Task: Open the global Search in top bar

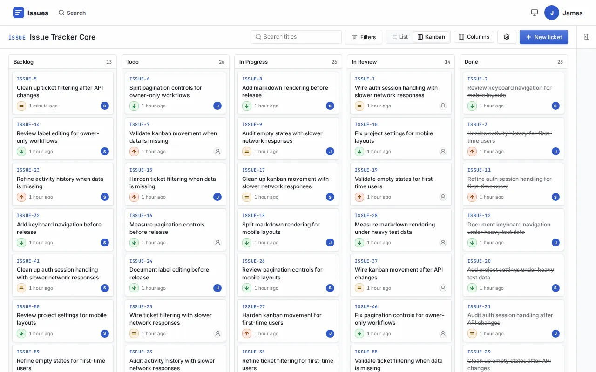Action: [72, 13]
